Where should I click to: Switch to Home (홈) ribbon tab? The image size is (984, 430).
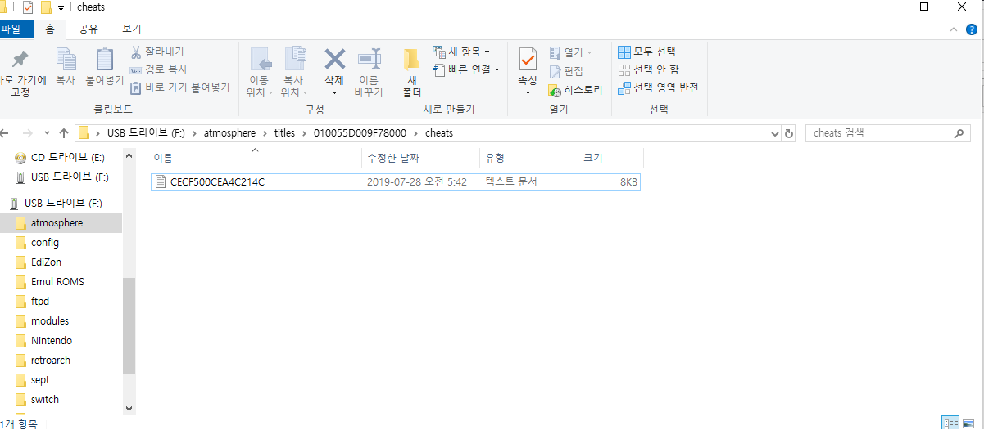[50, 29]
